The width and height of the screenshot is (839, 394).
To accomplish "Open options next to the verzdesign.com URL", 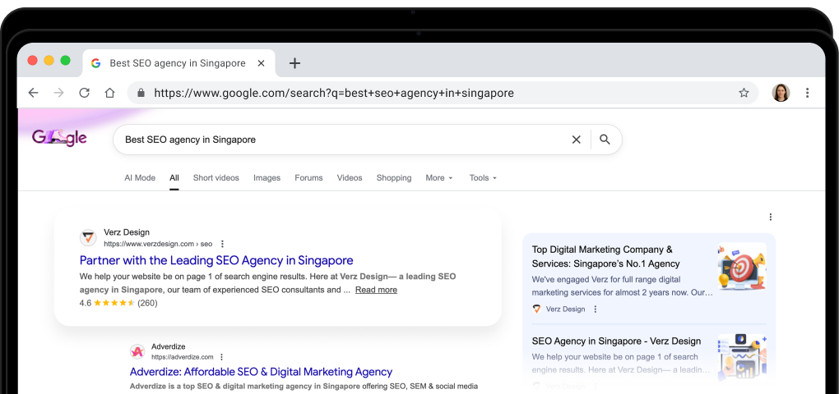I will 222,244.
